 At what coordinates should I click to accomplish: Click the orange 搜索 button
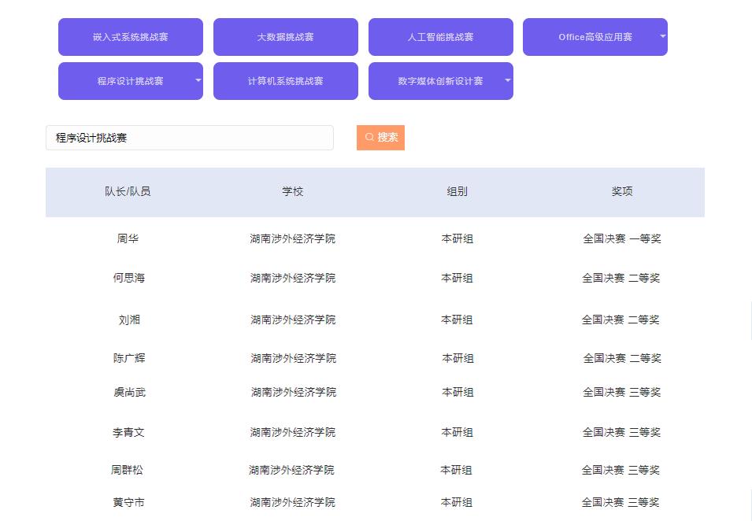(381, 138)
